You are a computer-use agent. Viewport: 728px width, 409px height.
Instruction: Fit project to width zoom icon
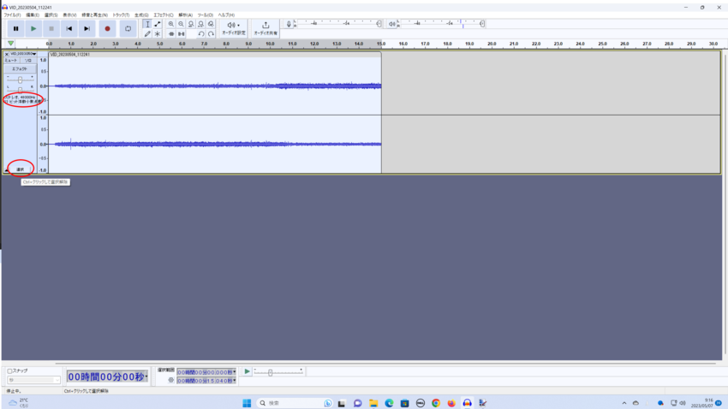pyautogui.click(x=201, y=24)
